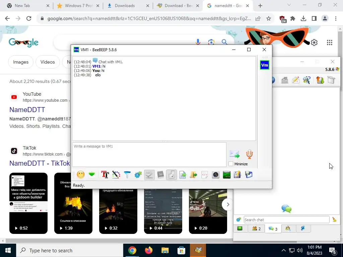This screenshot has width=343, height=257.
Task: Click the green down-arrow envelope icon
Action: pos(92,175)
